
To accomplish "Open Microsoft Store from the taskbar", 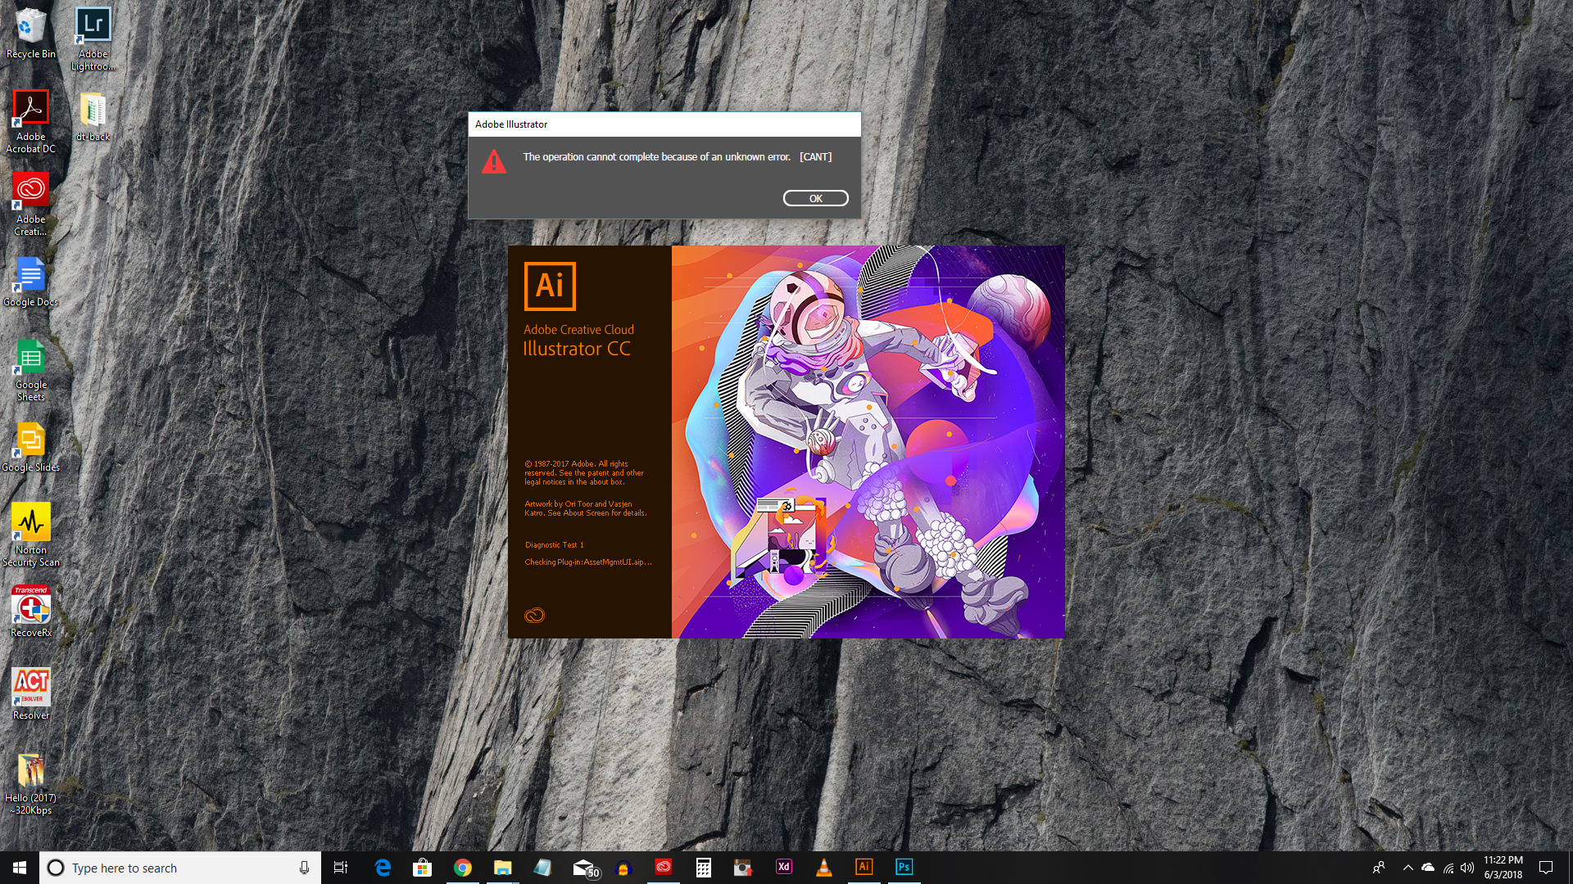I will [x=422, y=868].
